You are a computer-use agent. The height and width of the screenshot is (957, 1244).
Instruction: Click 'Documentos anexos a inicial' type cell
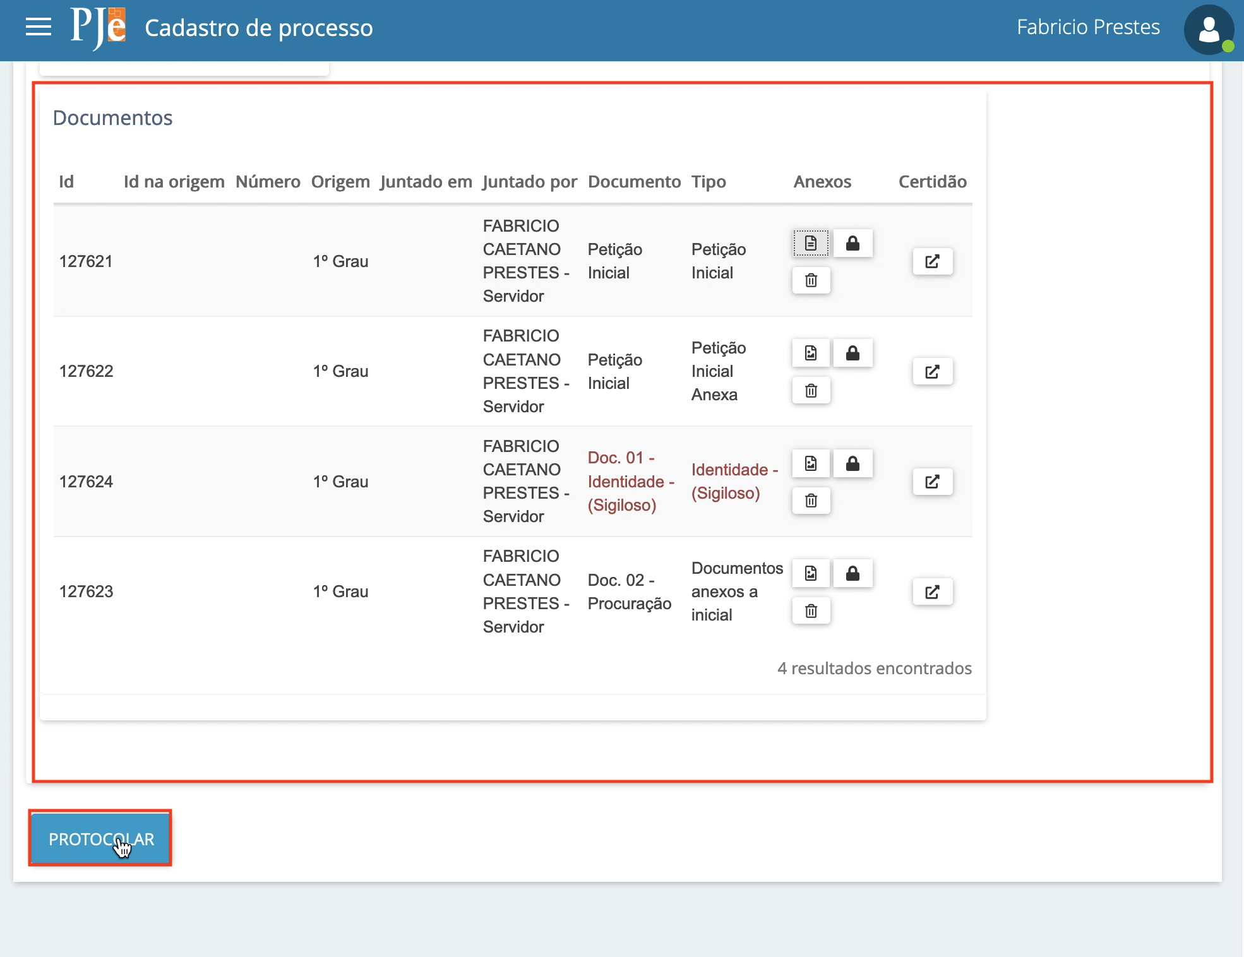coord(737,591)
